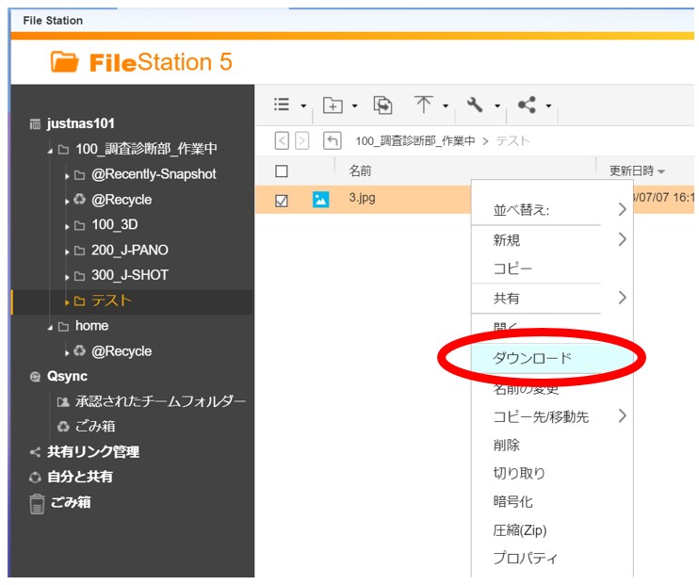Screen dimensions: 699x585
Task: Open the 300_J-SHOT folder
Action: point(130,275)
